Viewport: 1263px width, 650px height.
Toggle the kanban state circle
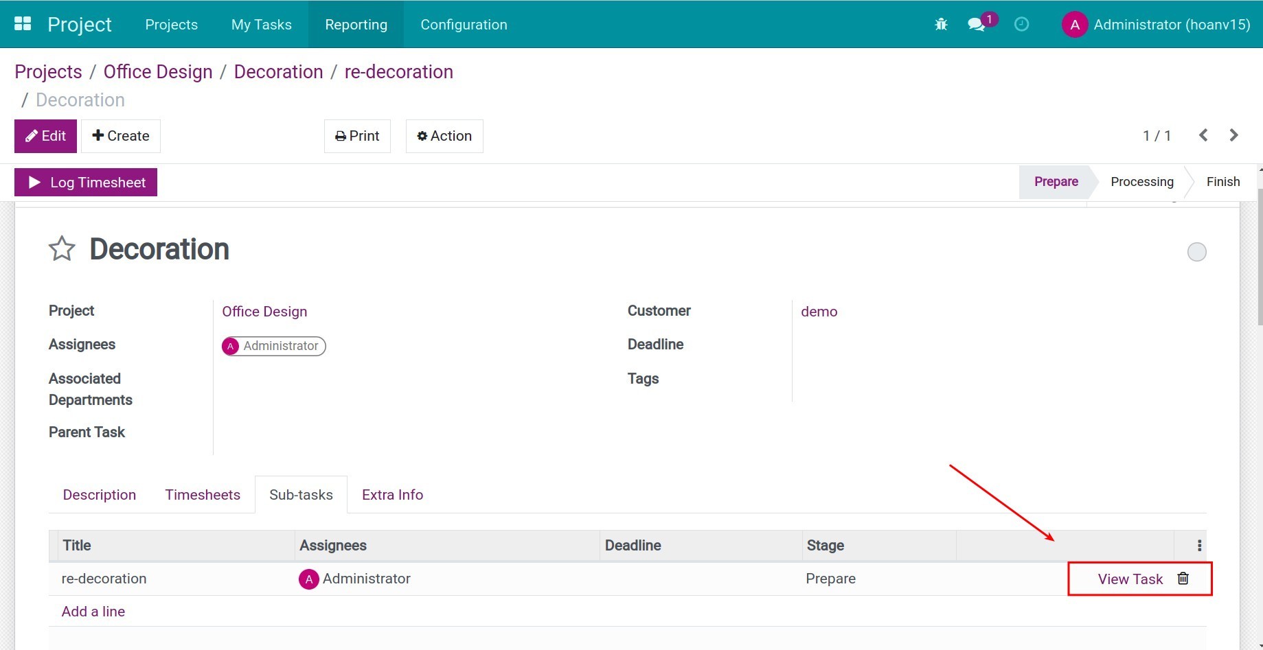coord(1196,252)
